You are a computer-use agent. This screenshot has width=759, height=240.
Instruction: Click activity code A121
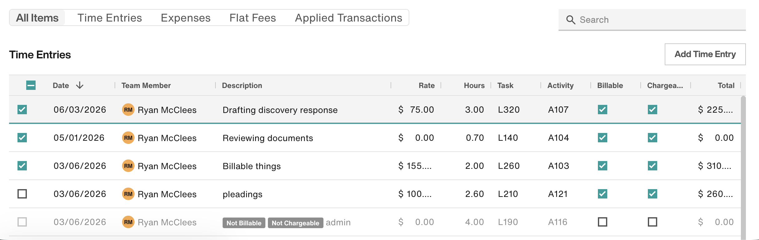(558, 194)
